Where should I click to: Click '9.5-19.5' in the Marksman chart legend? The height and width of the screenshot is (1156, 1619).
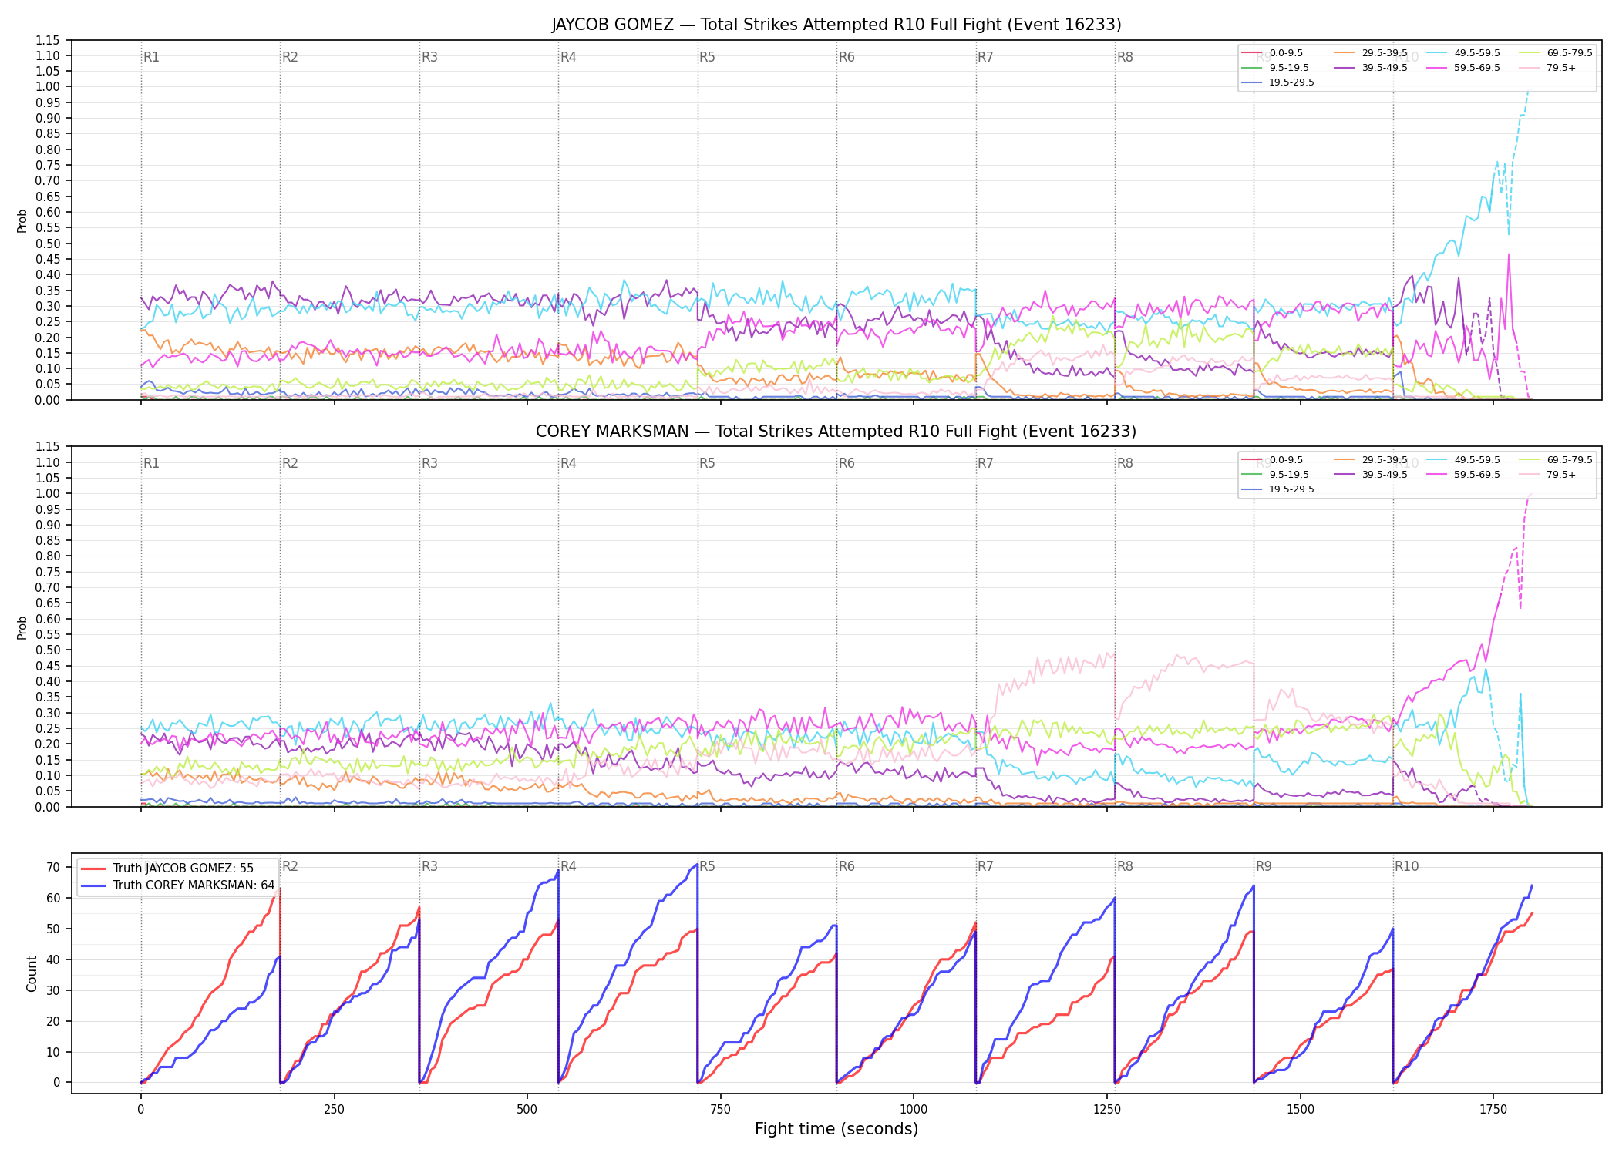coord(1289,475)
